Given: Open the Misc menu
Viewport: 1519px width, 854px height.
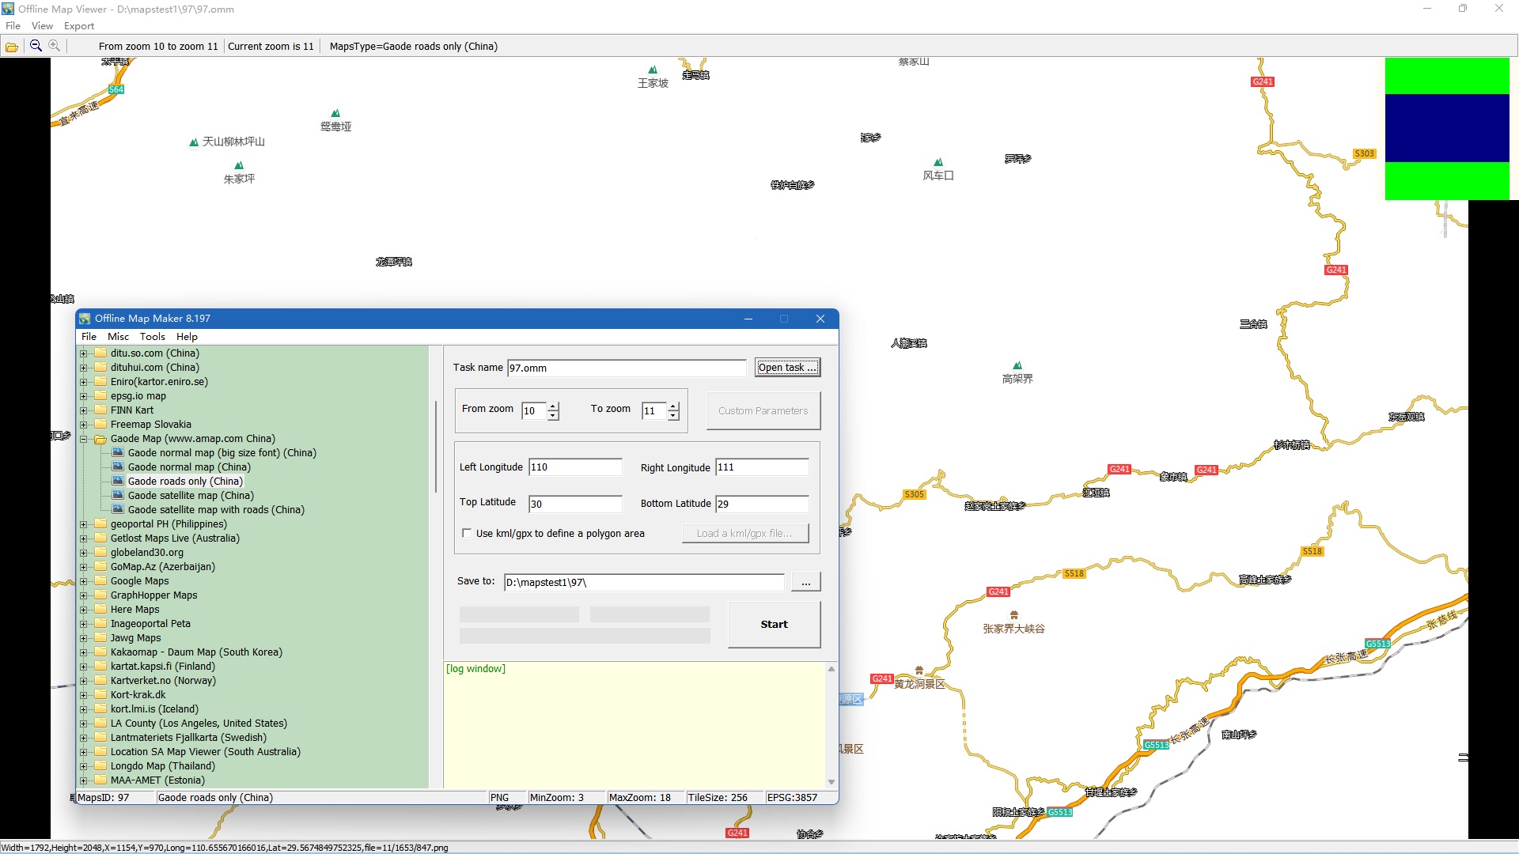Looking at the screenshot, I should [118, 337].
